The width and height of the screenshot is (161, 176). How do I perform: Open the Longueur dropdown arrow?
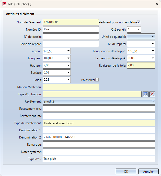pyautogui.click(x=68, y=58)
